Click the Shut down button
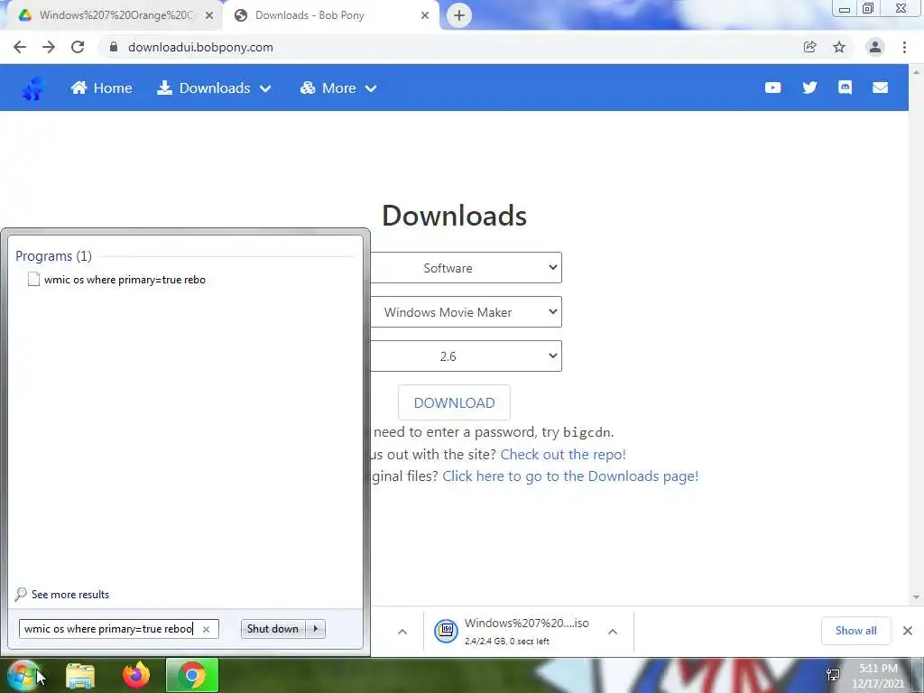 (273, 629)
